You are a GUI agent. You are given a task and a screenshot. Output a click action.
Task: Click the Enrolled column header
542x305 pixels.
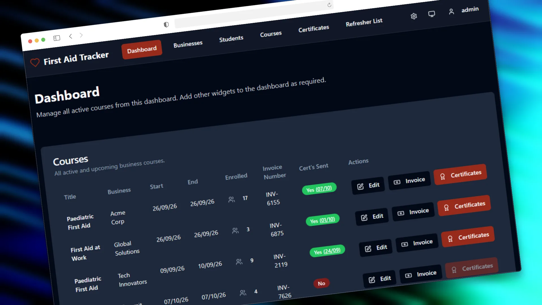(236, 177)
